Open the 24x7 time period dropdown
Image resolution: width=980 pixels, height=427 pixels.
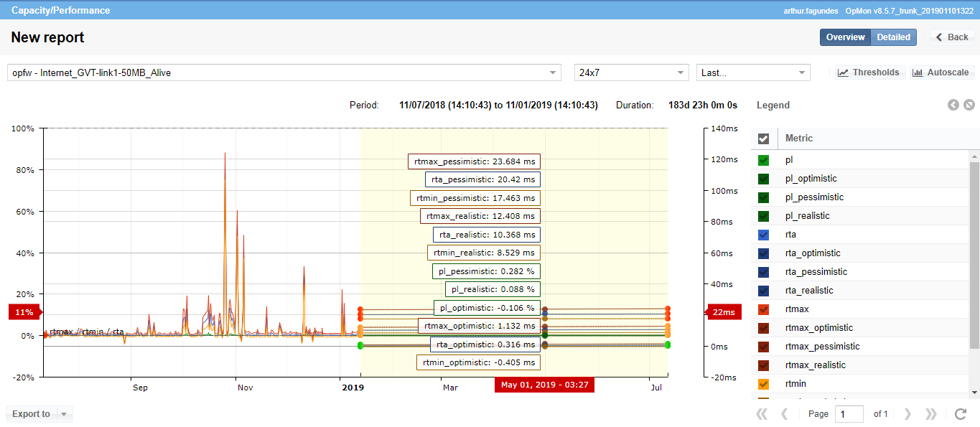click(x=632, y=72)
